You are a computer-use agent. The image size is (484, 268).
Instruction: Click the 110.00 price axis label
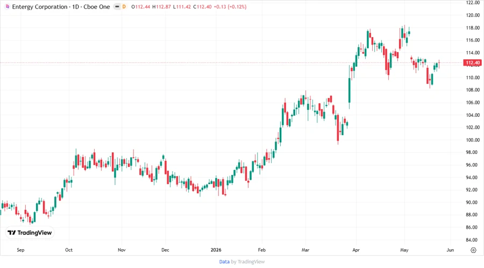click(x=473, y=77)
